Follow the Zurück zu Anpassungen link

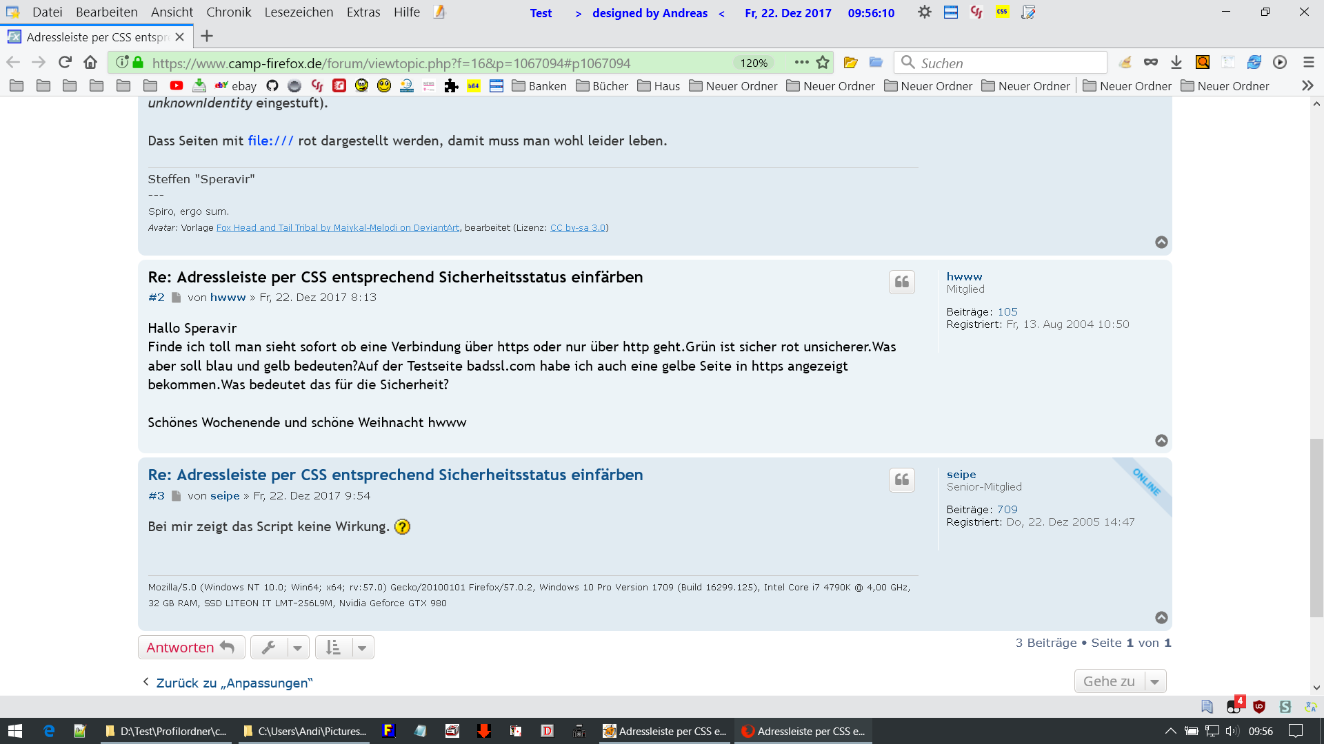(234, 683)
